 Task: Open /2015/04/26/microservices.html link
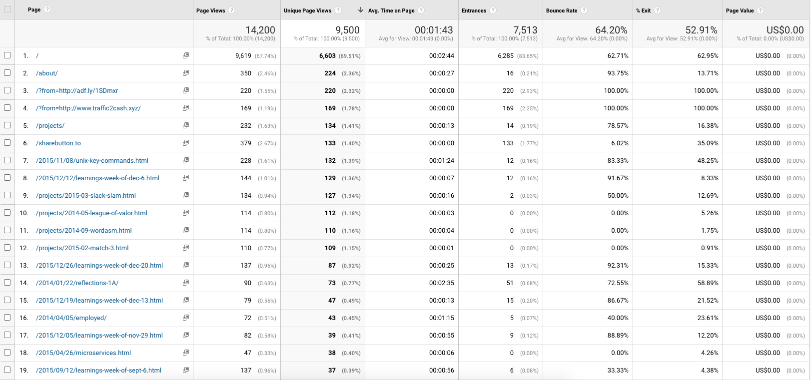click(x=83, y=353)
